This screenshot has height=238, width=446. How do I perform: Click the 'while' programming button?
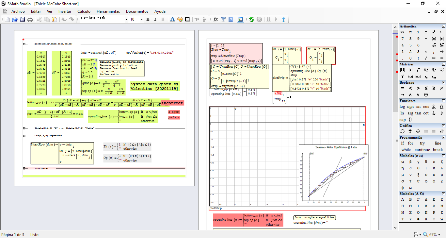coord(406,150)
